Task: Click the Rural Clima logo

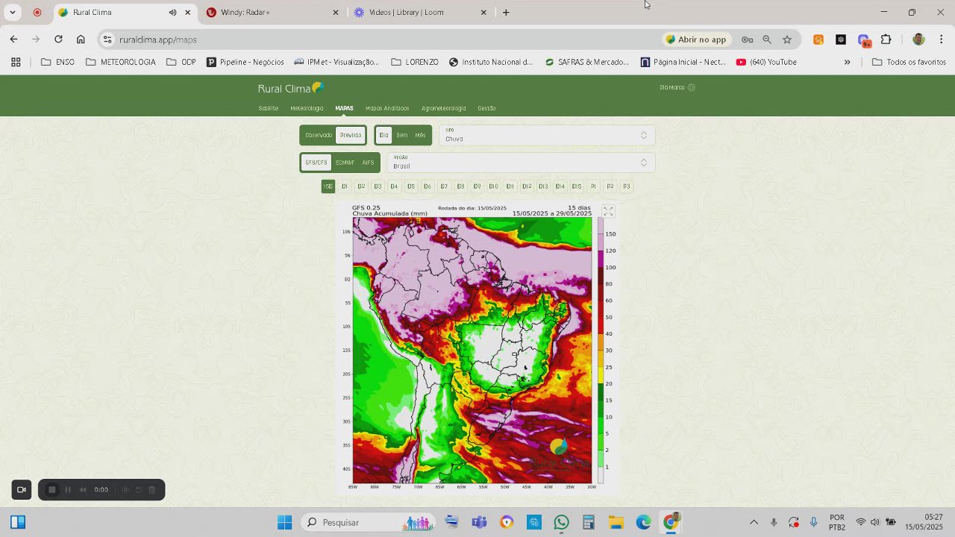Action: 291,88
